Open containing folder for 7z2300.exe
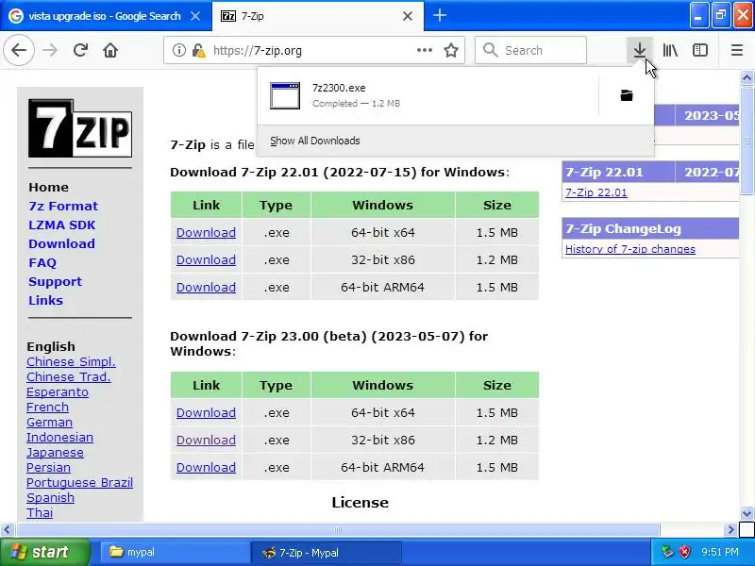755x566 pixels. [627, 95]
